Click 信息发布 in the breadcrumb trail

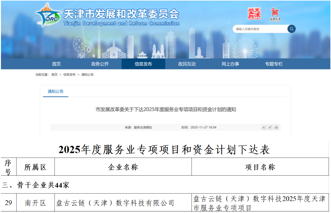69,75
